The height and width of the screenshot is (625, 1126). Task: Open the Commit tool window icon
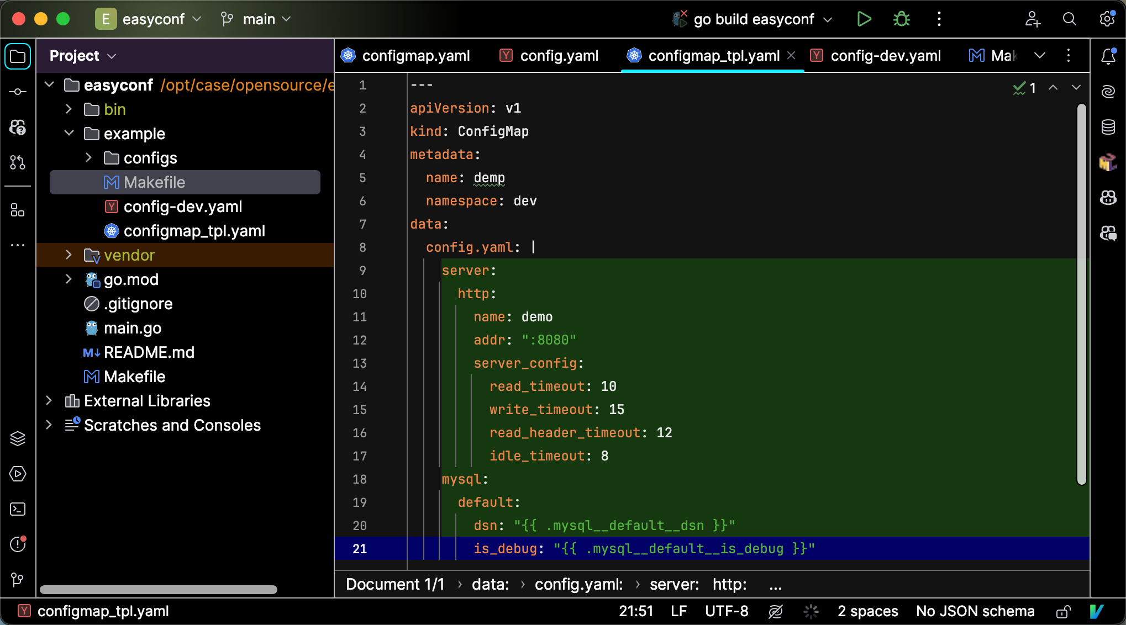click(x=18, y=92)
